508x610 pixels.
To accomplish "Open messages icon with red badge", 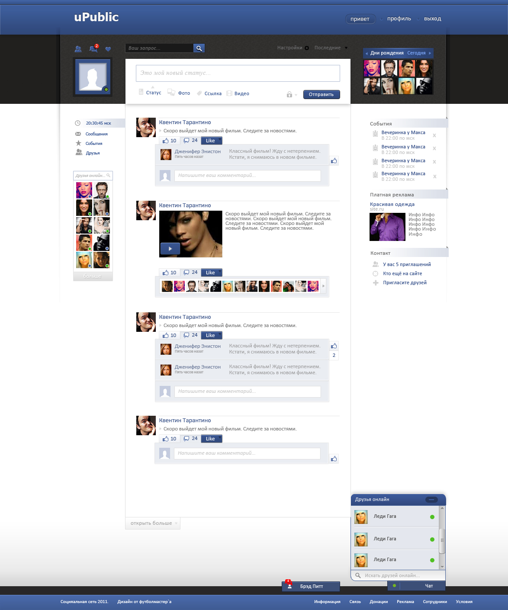I will [93, 49].
